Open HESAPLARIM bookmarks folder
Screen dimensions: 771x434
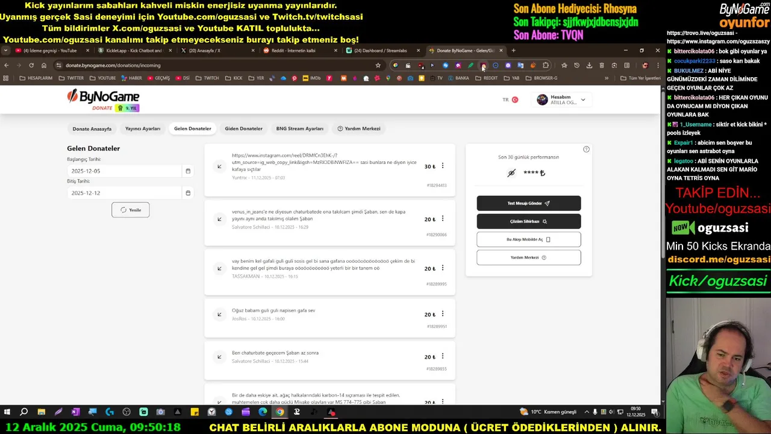tap(36, 78)
